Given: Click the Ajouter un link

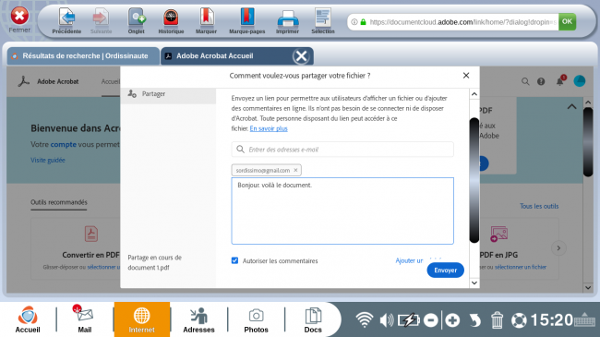Looking at the screenshot, I should click(409, 260).
